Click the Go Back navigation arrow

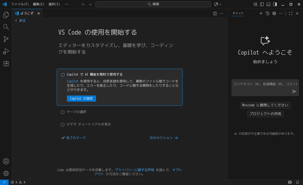[84, 4]
